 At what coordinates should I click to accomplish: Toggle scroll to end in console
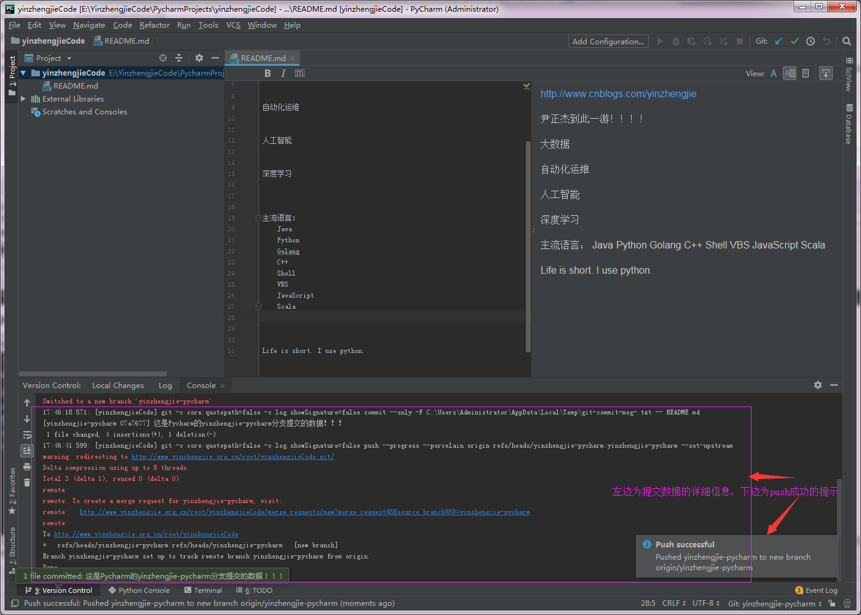[x=27, y=451]
